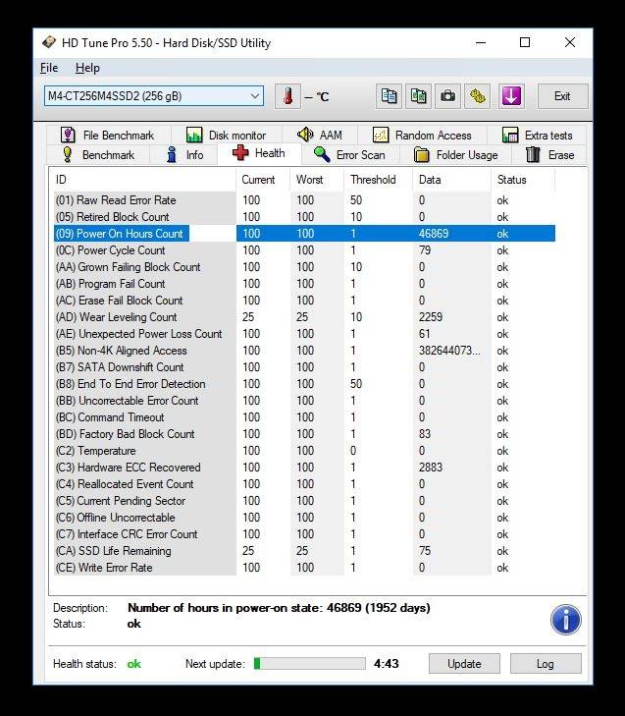Image resolution: width=625 pixels, height=716 pixels.
Task: Switch to the AAM tab
Action: 319,136
